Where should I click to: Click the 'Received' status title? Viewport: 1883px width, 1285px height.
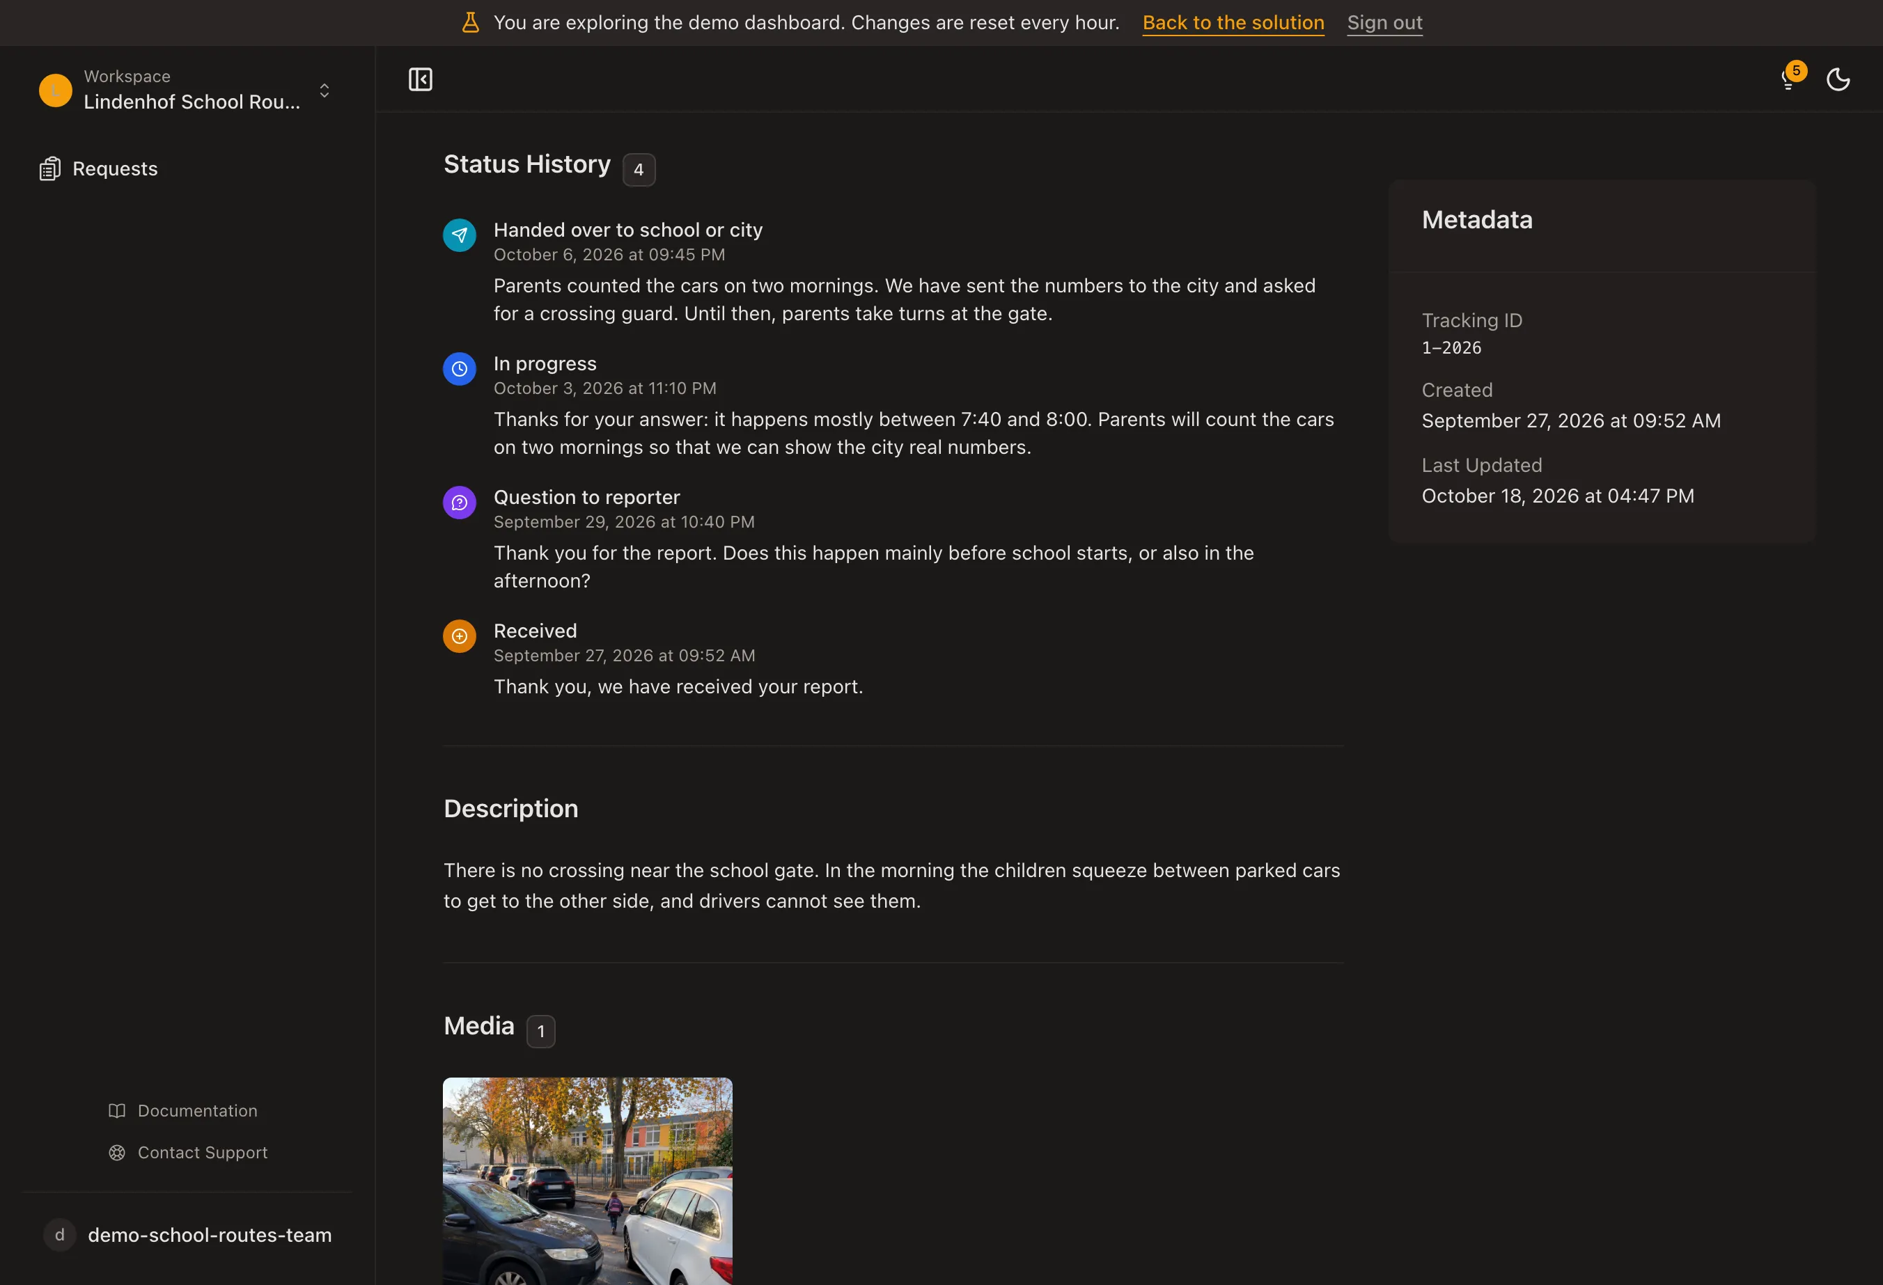click(536, 631)
